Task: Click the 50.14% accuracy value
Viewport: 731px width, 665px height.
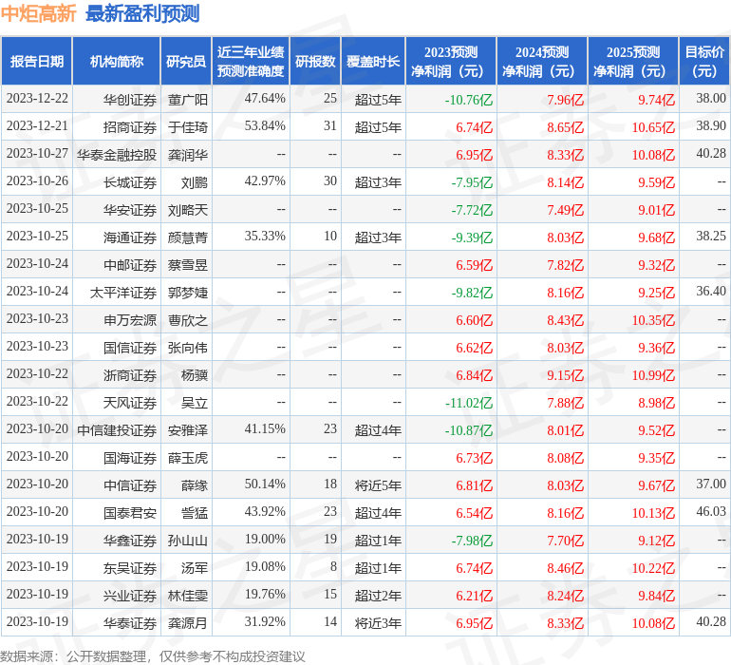Action: [265, 484]
